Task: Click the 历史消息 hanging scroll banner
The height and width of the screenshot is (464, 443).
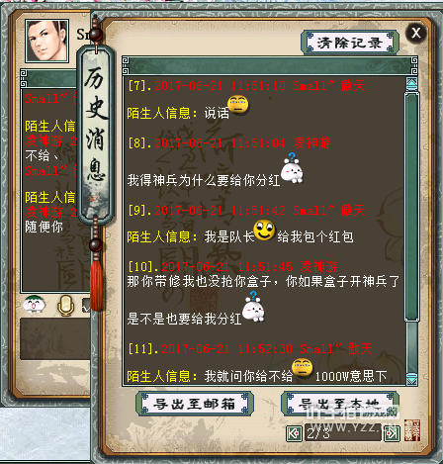Action: tap(95, 136)
